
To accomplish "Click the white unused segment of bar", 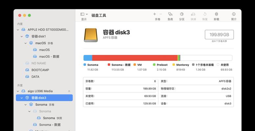I will point(206,58).
